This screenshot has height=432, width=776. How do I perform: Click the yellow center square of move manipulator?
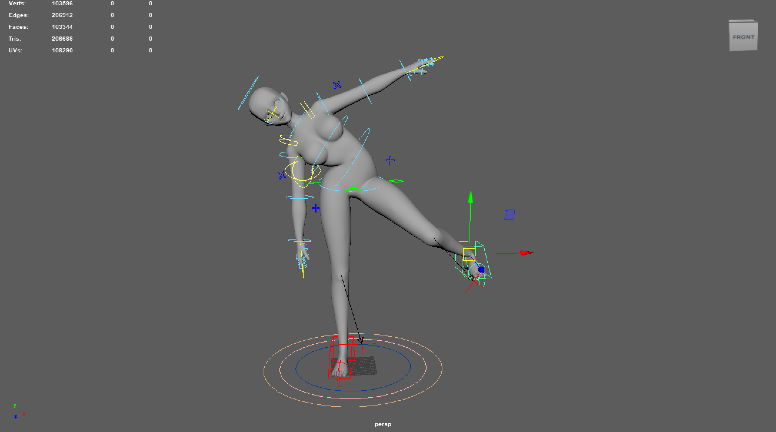[x=469, y=254]
